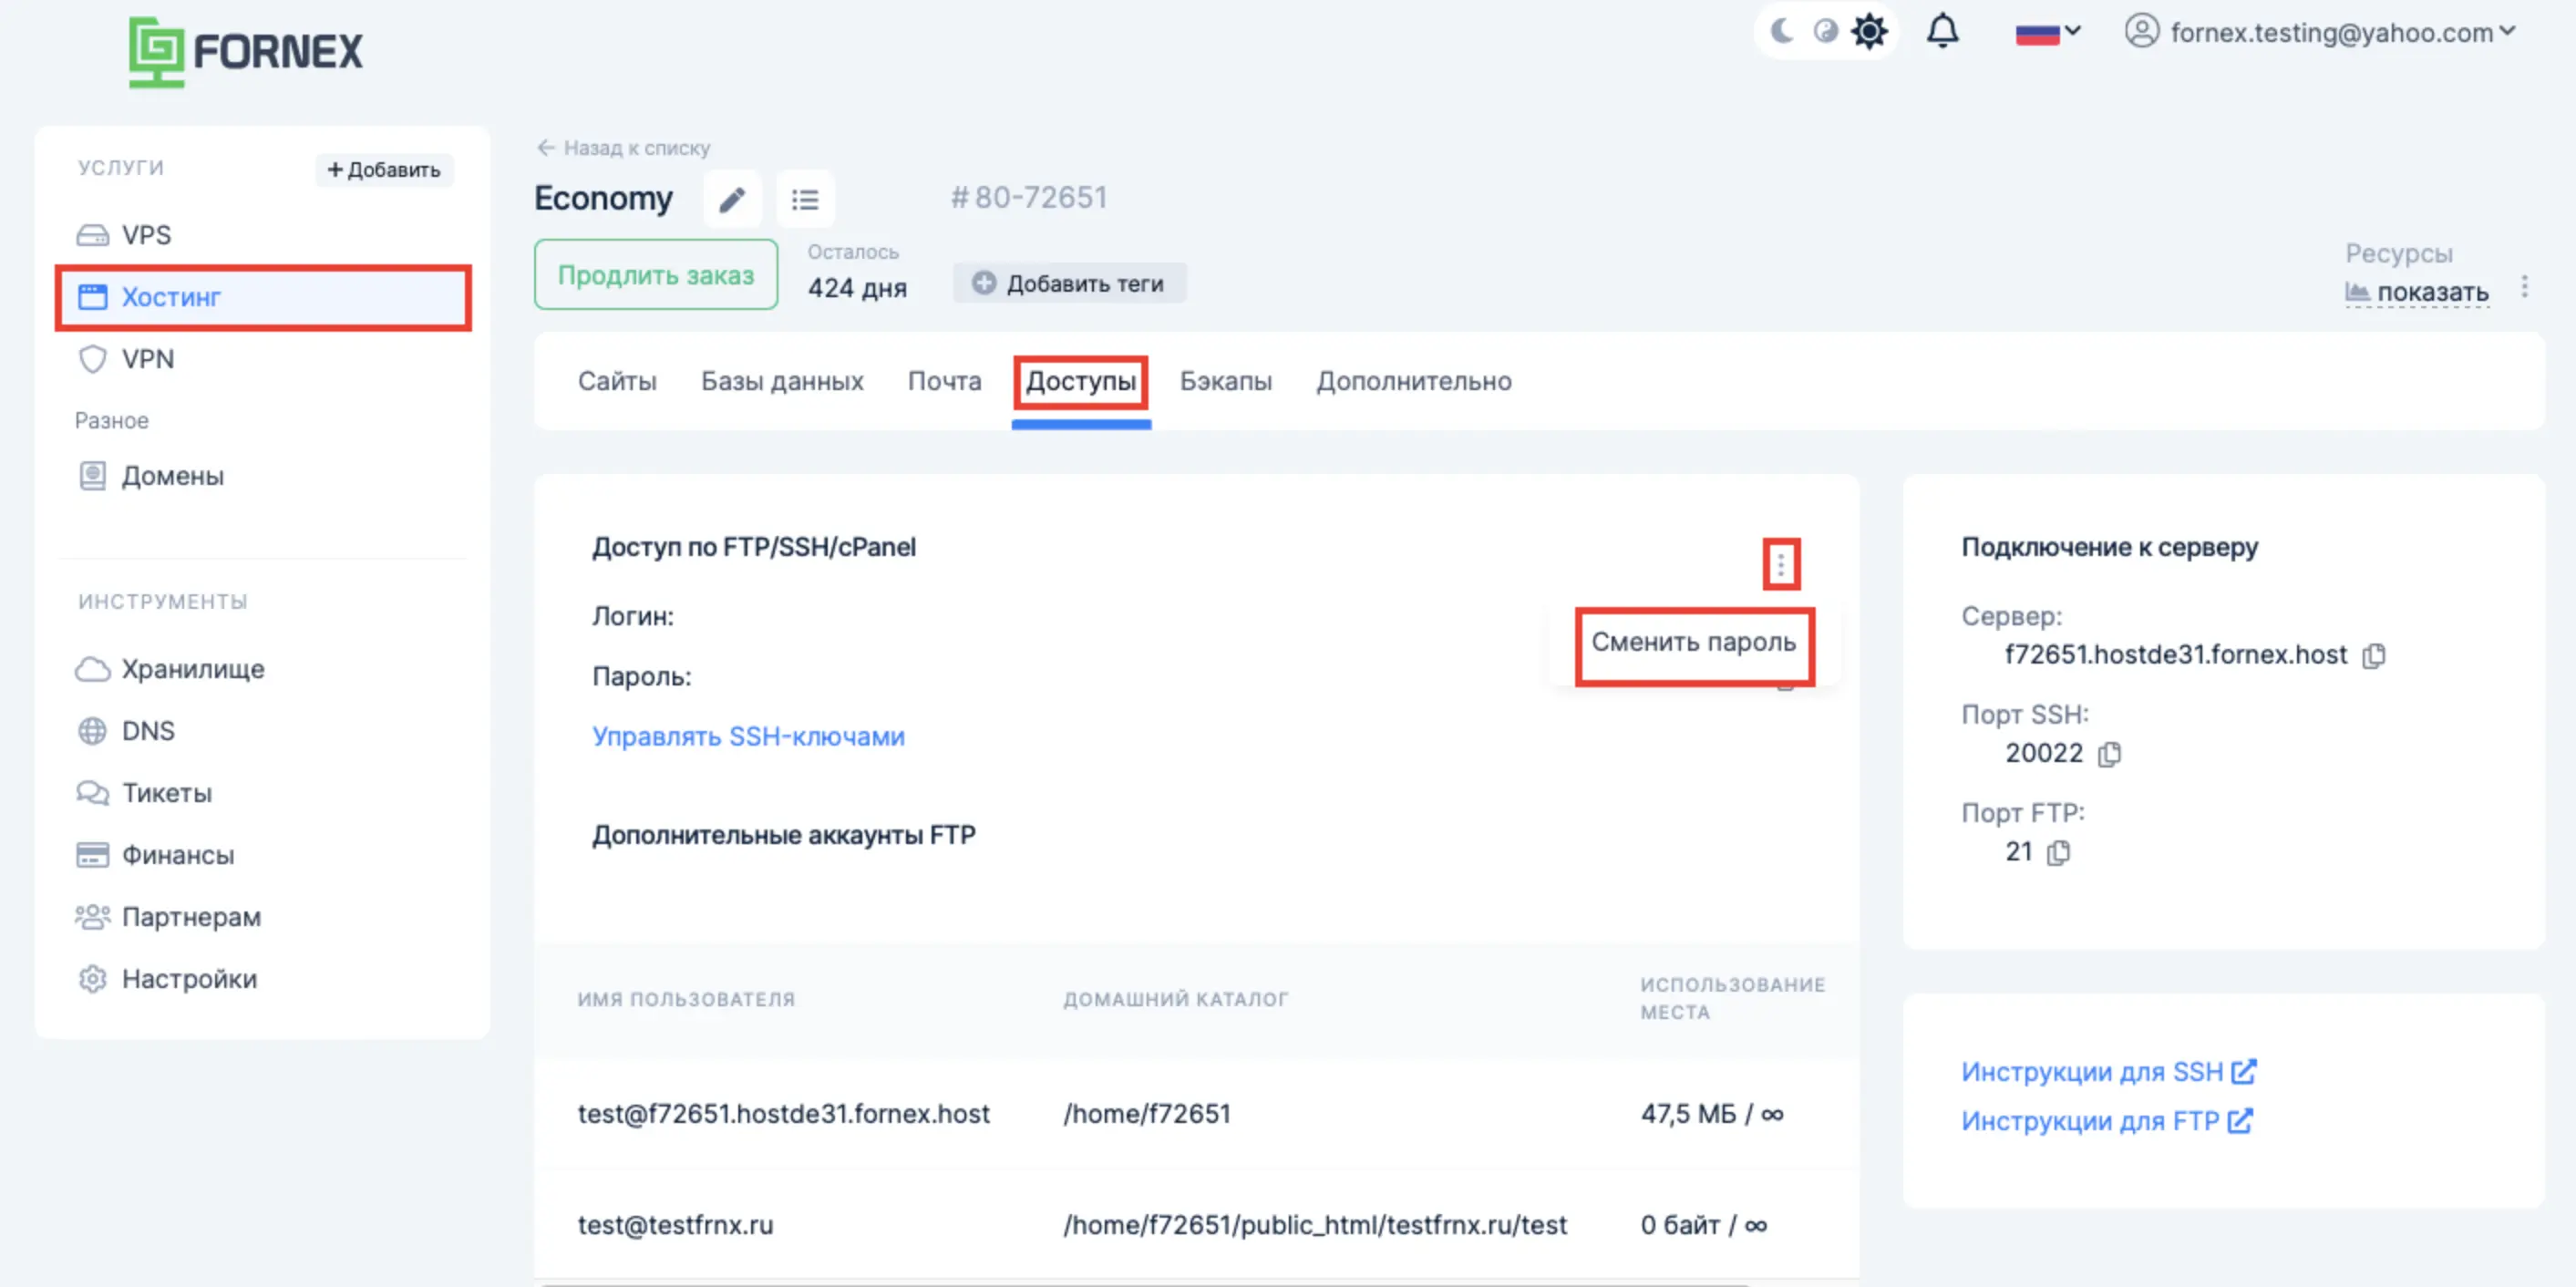Image resolution: width=2576 pixels, height=1287 pixels.
Task: Select the test@testfrnx.ru FTP account
Action: [675, 1225]
